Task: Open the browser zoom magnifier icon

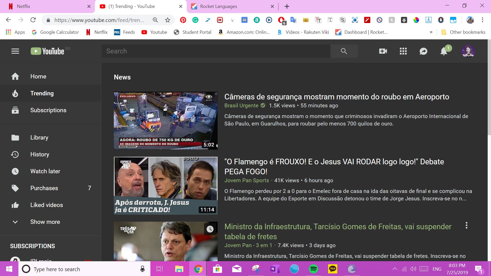Action: pos(155,20)
